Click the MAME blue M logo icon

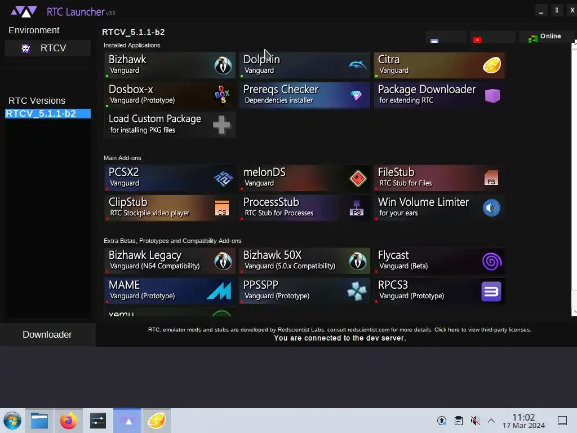tap(219, 291)
